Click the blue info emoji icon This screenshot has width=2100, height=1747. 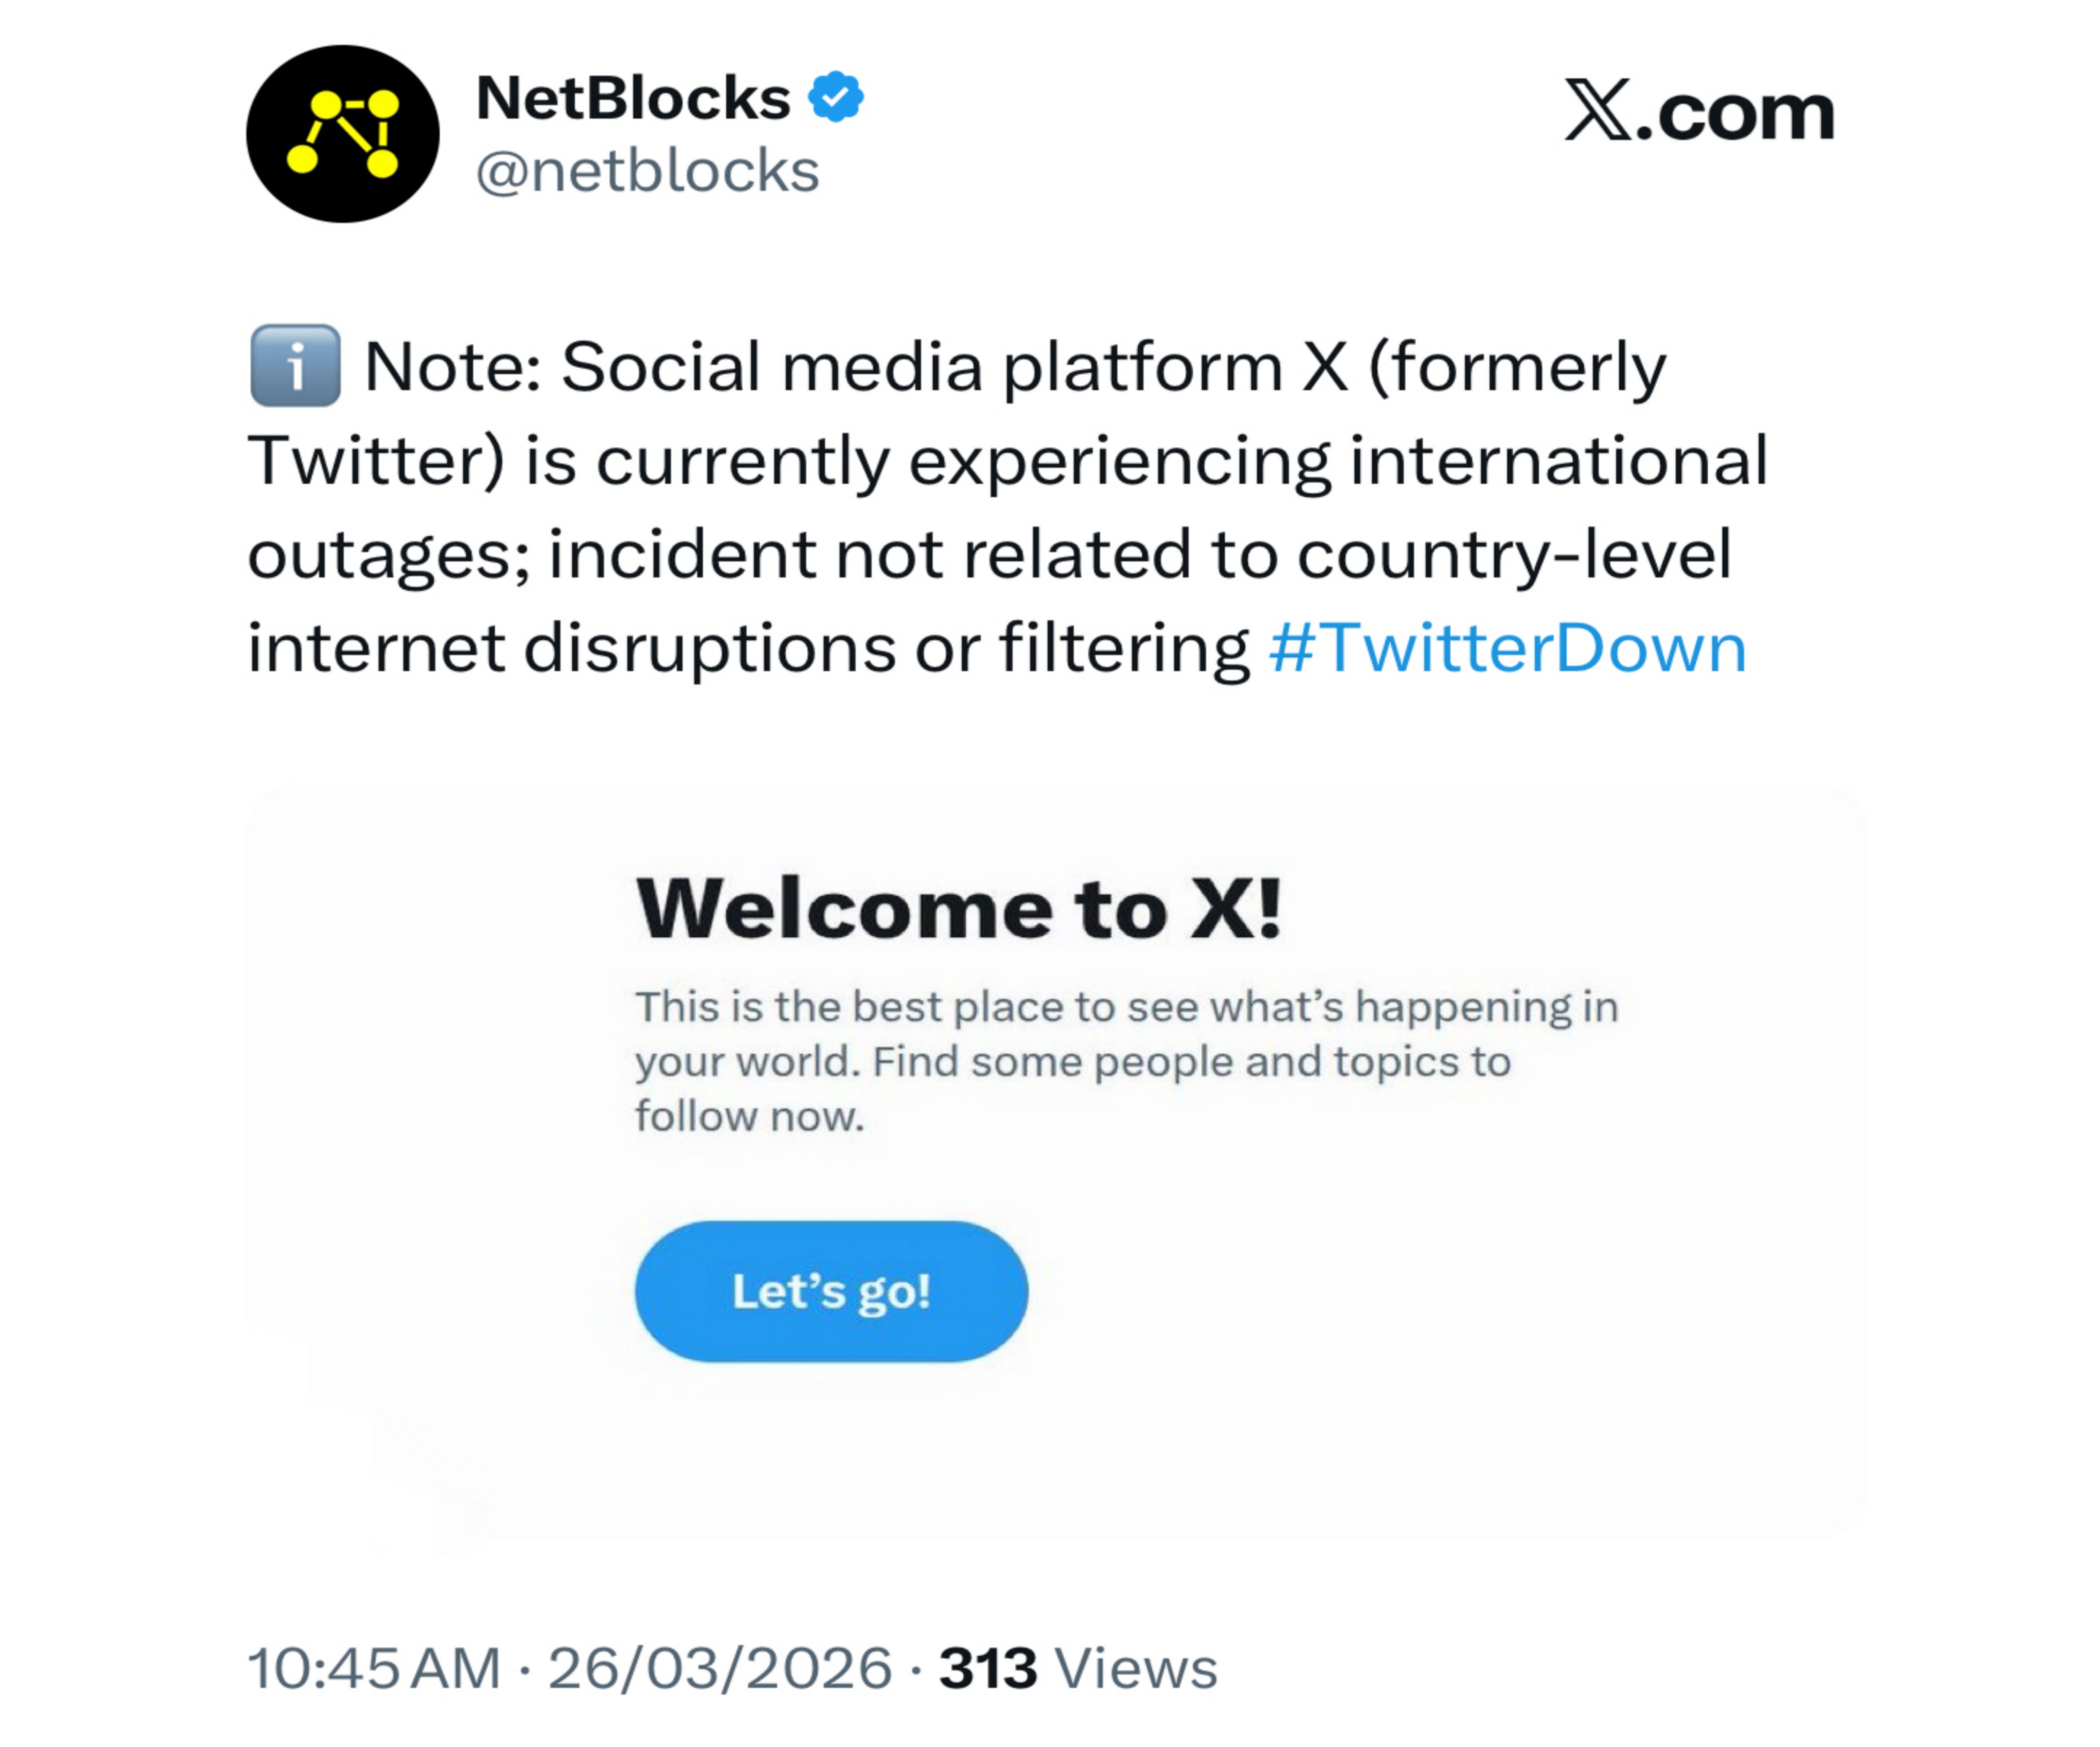[295, 366]
